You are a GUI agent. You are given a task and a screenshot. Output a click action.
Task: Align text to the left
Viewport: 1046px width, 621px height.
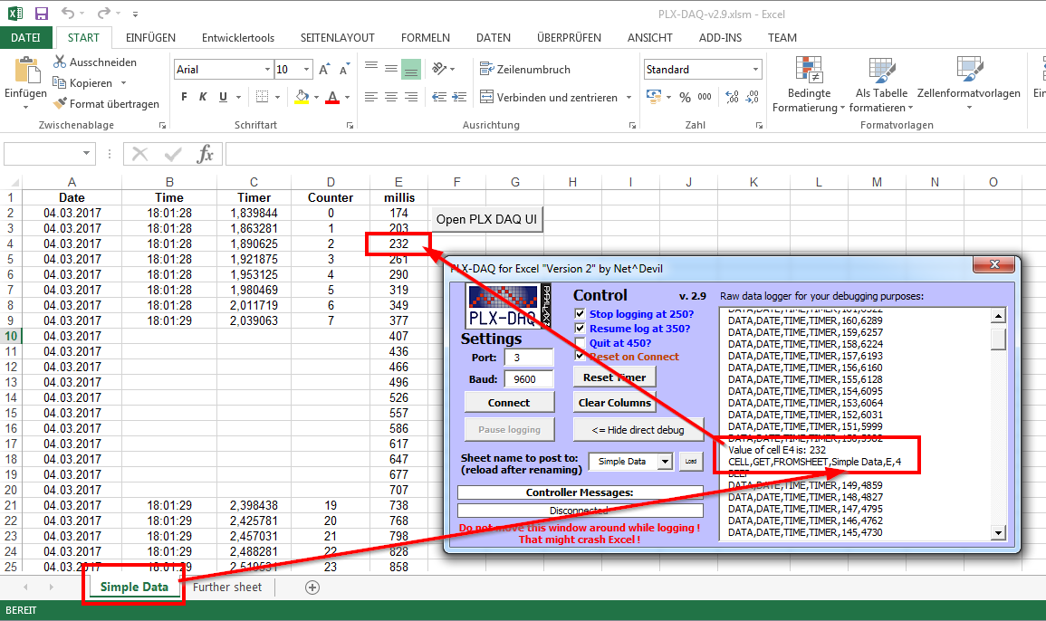[x=371, y=98]
